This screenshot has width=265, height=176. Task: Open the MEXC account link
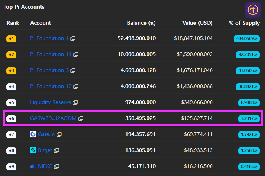45,166
